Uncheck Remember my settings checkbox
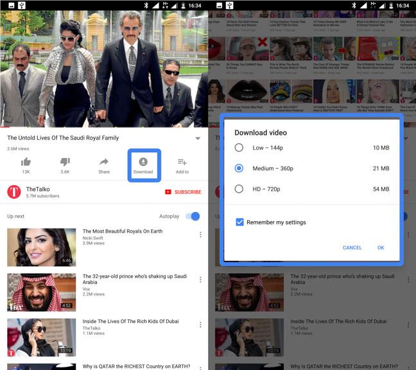416x370 pixels. 239,222
